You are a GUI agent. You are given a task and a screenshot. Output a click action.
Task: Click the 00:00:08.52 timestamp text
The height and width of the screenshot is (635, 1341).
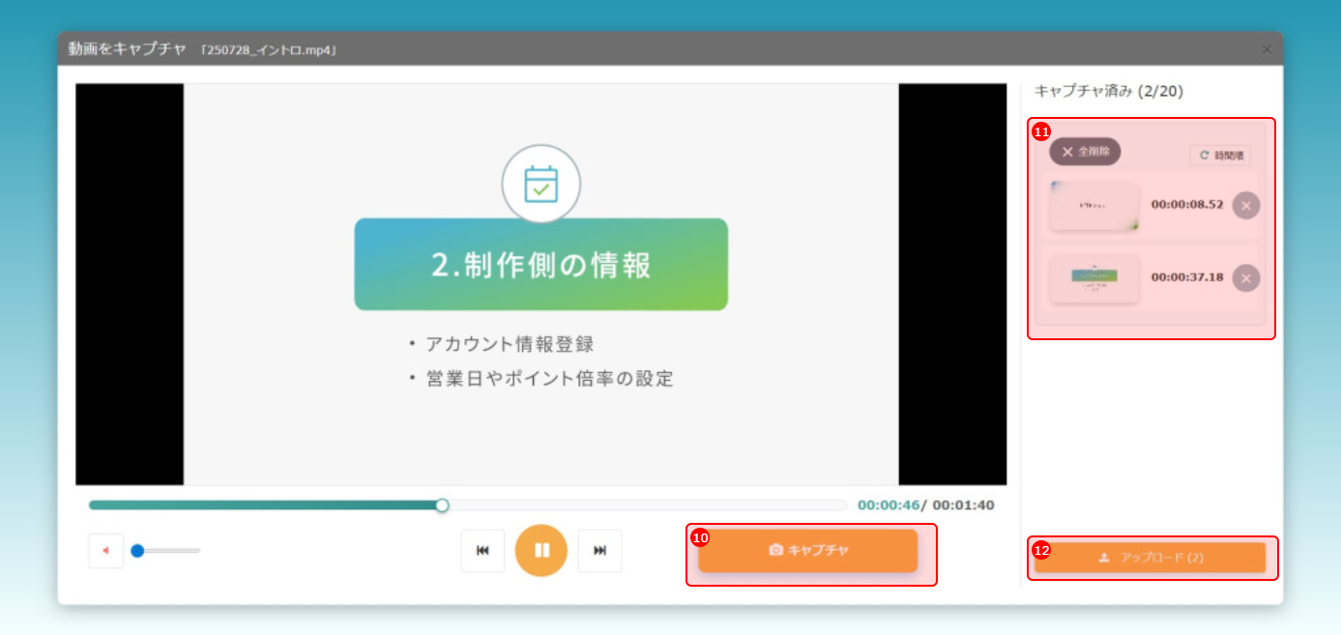coord(1186,205)
